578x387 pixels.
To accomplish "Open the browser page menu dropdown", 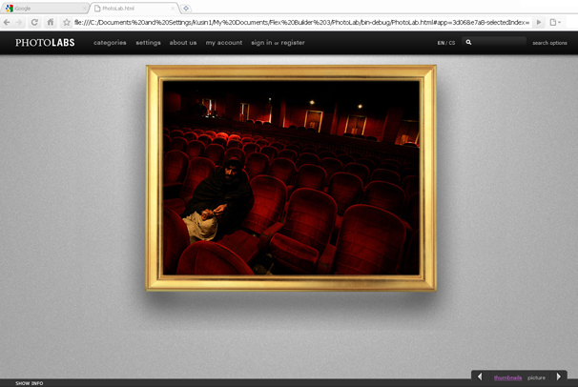I will (x=555, y=22).
